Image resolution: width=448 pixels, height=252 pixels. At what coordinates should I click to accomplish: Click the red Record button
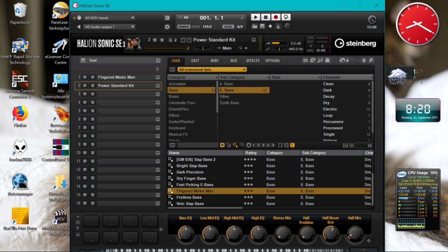point(276,17)
